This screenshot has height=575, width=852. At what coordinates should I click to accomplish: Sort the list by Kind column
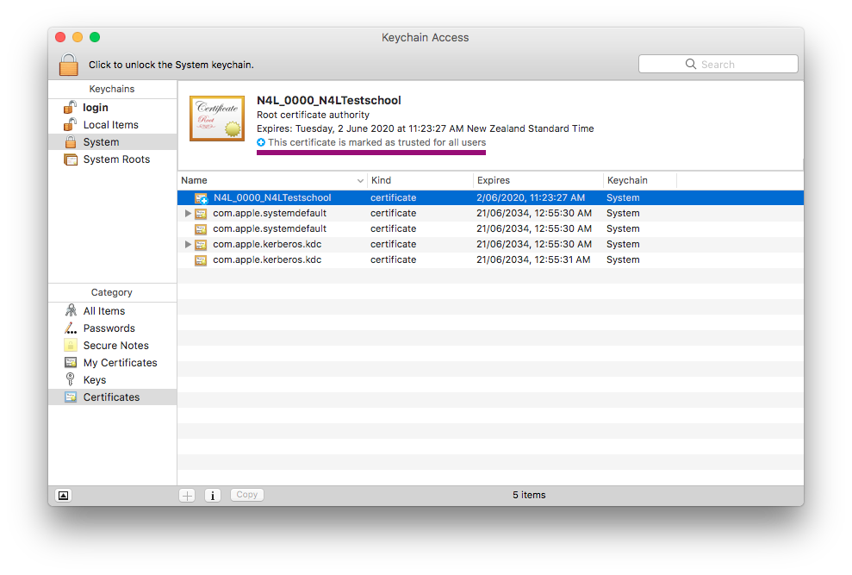(418, 181)
